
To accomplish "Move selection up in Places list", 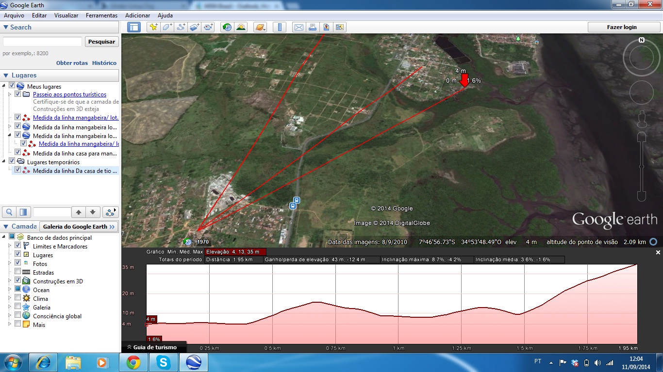I will point(78,212).
